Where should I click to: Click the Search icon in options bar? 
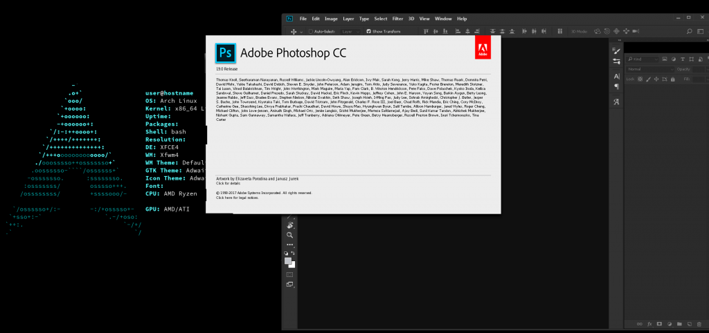[x=689, y=32]
